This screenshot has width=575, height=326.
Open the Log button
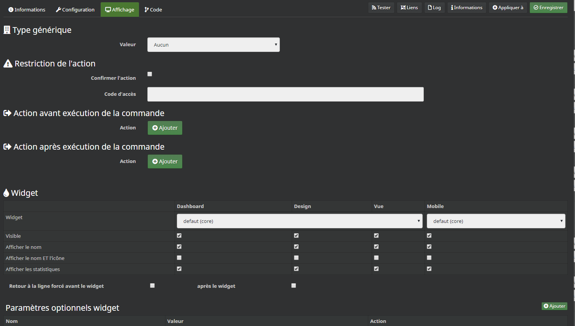click(x=435, y=8)
